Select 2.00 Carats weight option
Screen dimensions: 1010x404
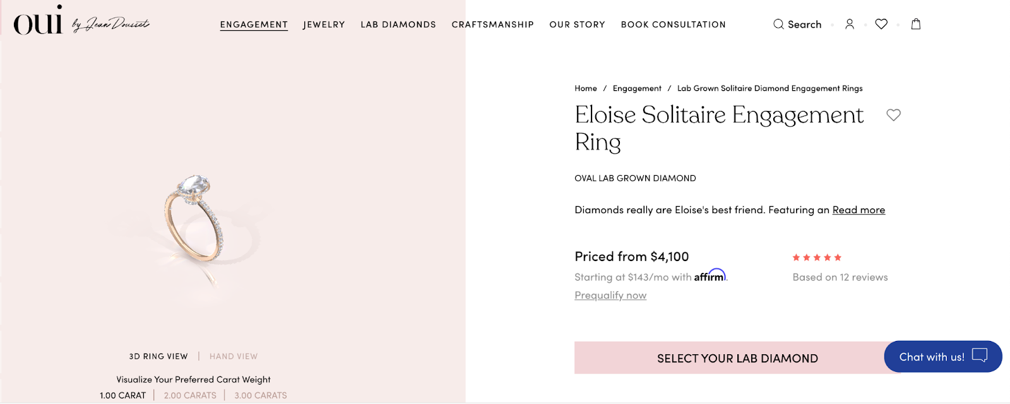tap(190, 396)
